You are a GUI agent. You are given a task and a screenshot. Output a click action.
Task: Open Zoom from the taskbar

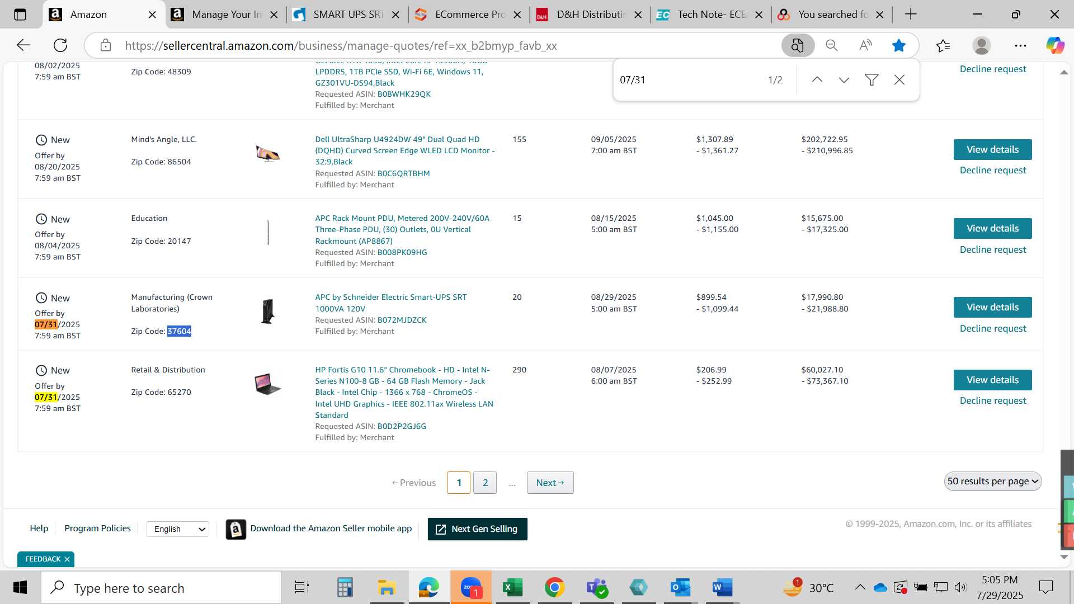pos(471,587)
